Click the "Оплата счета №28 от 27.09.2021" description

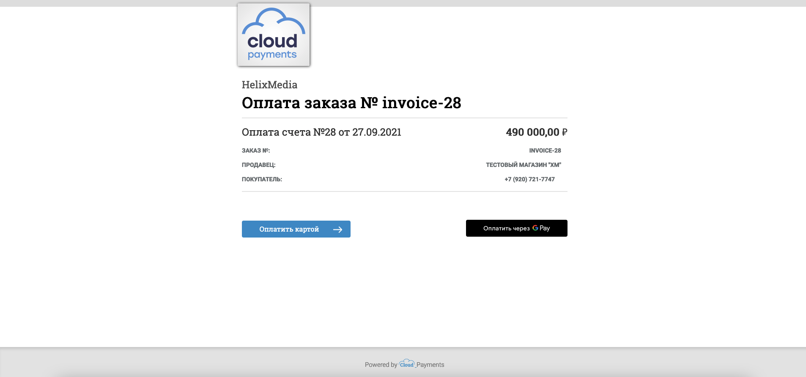coord(321,132)
